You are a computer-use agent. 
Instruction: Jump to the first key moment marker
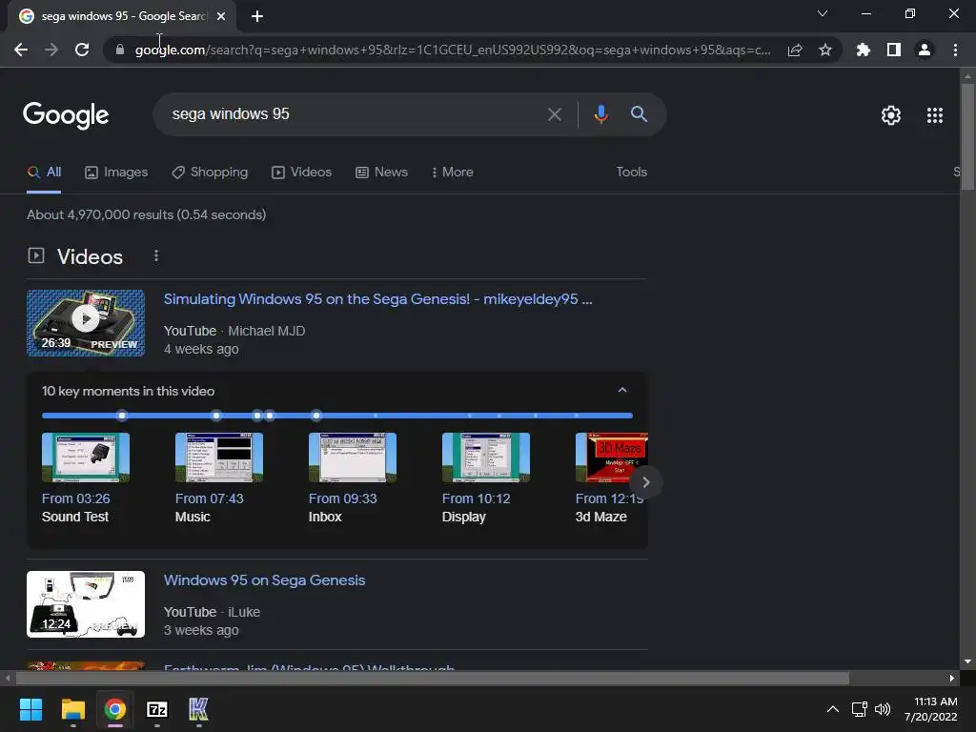122,416
